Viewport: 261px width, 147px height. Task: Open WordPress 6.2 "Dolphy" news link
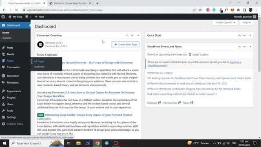[160, 73]
